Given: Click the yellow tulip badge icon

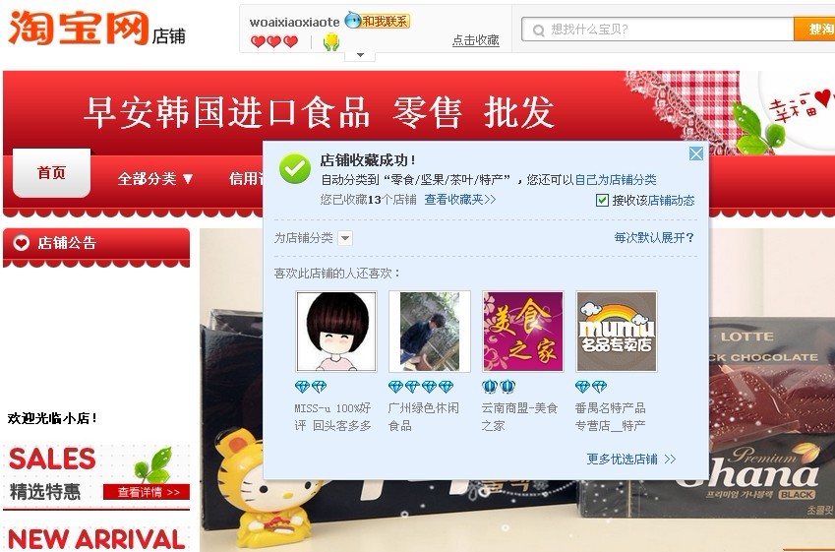Looking at the screenshot, I should [331, 41].
